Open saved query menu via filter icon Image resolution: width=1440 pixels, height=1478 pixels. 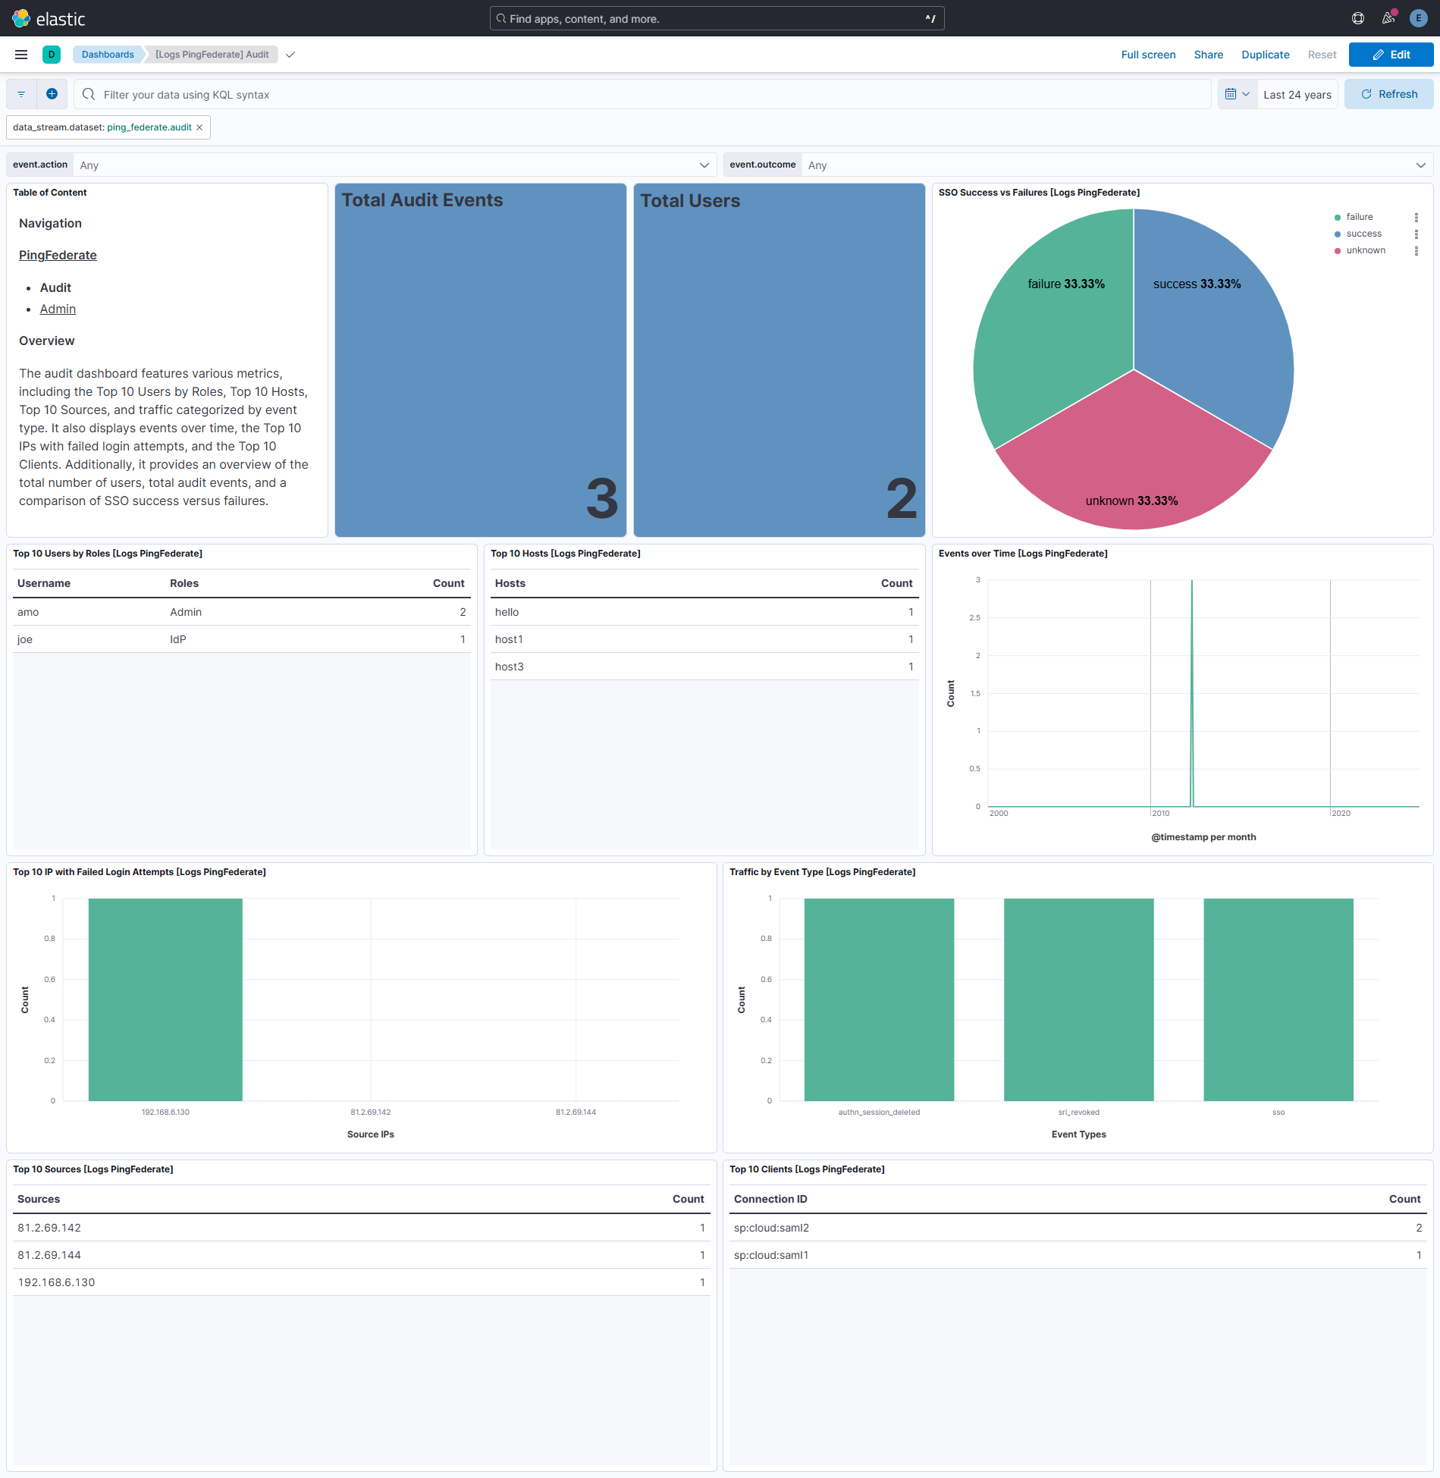point(20,93)
